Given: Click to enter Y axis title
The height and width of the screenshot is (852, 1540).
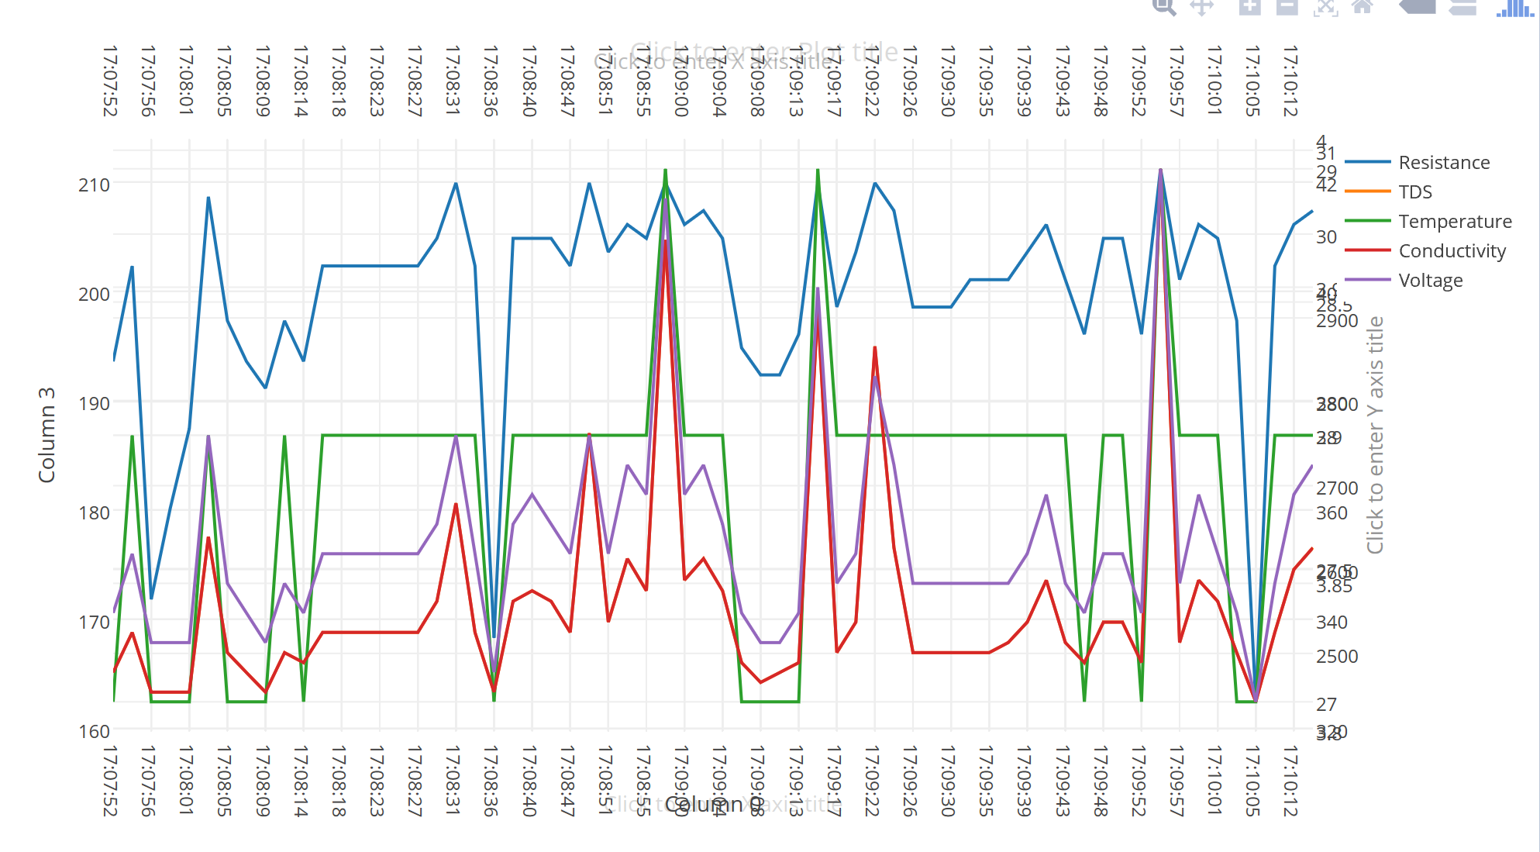Looking at the screenshot, I should click(1375, 434).
